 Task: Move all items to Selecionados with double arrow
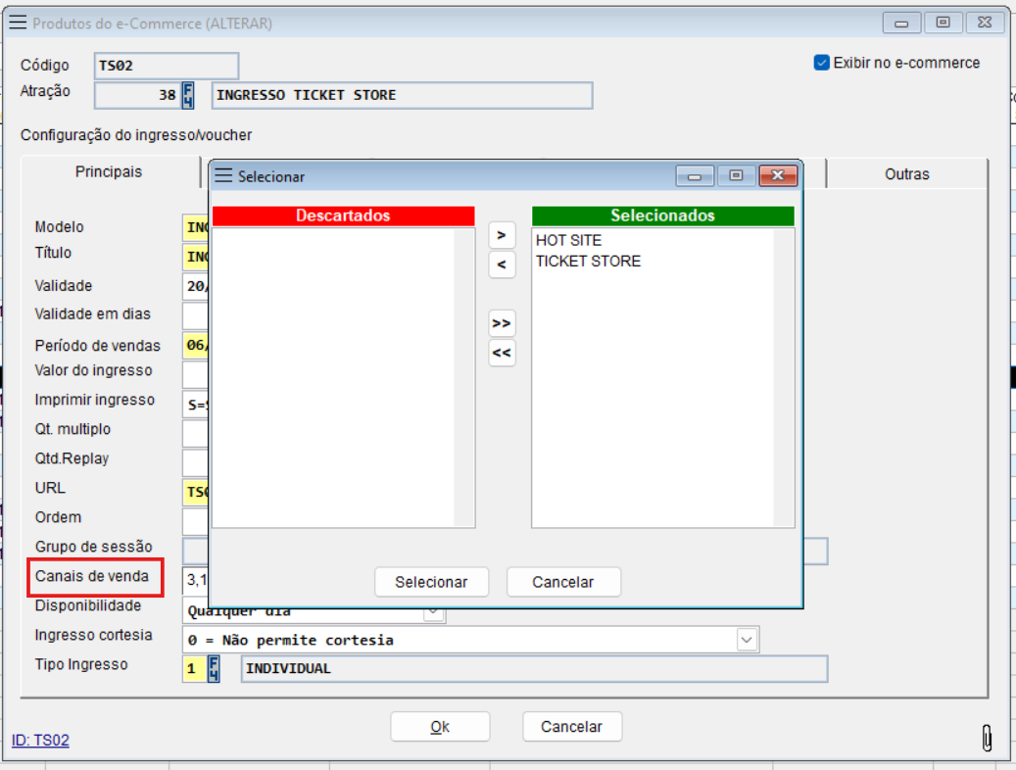502,323
